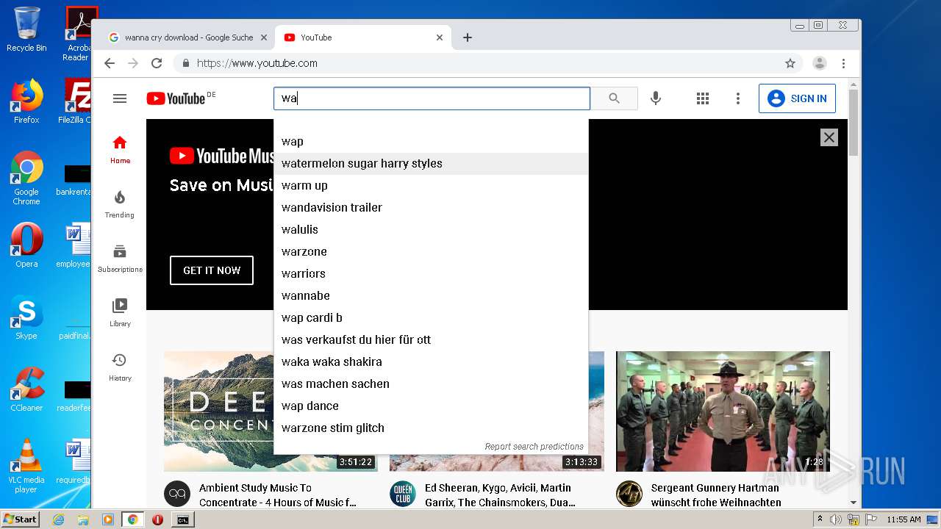Click the volume tray icon
This screenshot has width=941, height=529.
point(836,519)
